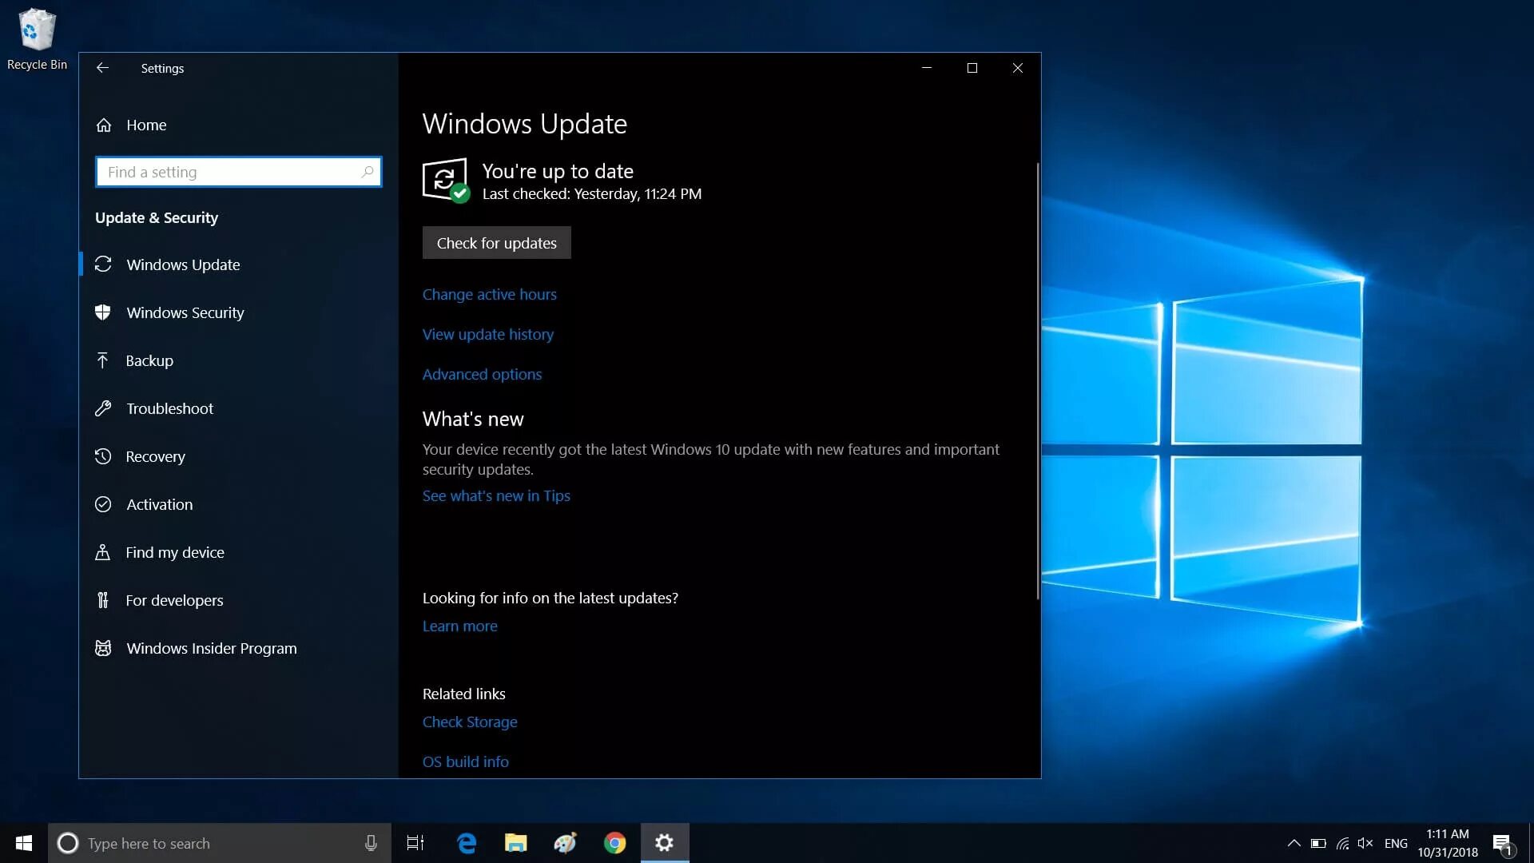
Task: Click Find a setting search field
Action: click(237, 172)
